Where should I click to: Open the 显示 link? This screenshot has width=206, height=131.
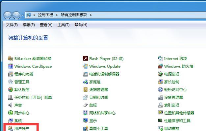point(93,121)
